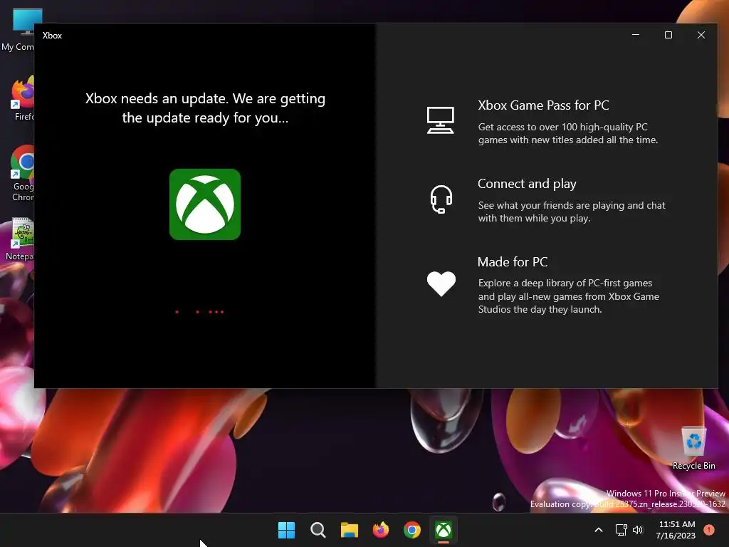Click 'See what your friends are playing' text
Screen dimensions: 729x547
[572, 212]
